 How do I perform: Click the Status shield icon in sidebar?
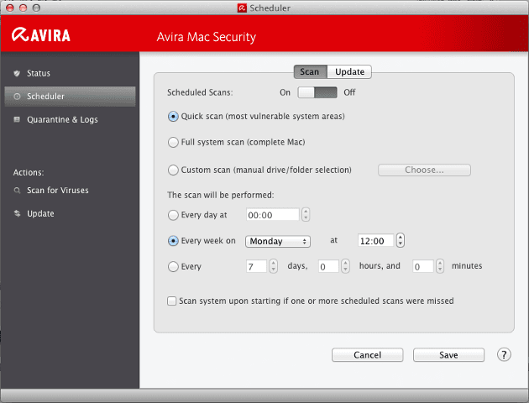coord(17,74)
